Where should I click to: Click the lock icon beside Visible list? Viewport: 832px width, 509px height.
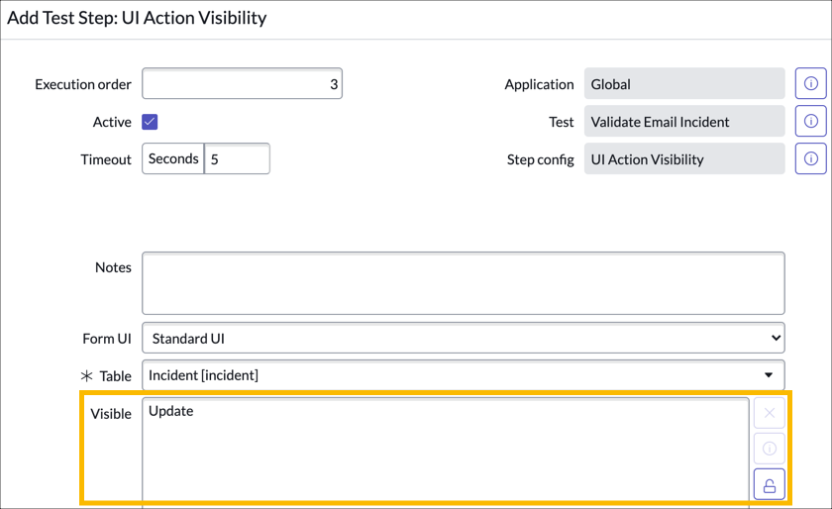pyautogui.click(x=769, y=485)
